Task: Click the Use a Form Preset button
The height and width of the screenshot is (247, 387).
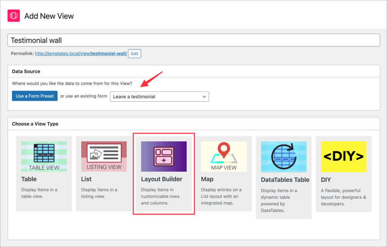Action: pyautogui.click(x=34, y=96)
